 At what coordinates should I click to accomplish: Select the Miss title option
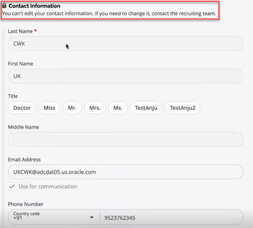tap(49, 108)
